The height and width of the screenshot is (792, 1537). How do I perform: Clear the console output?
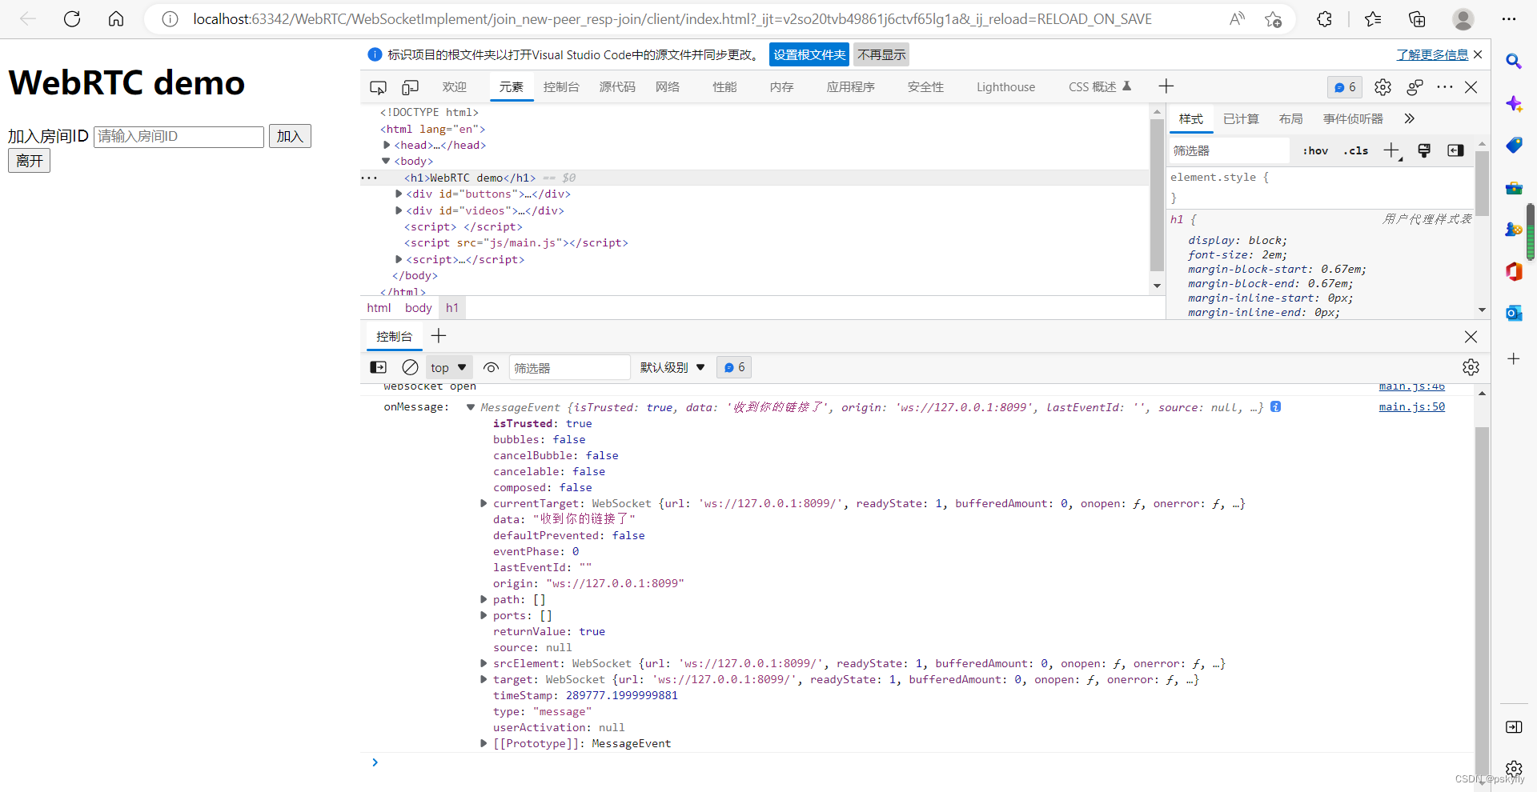coord(410,367)
